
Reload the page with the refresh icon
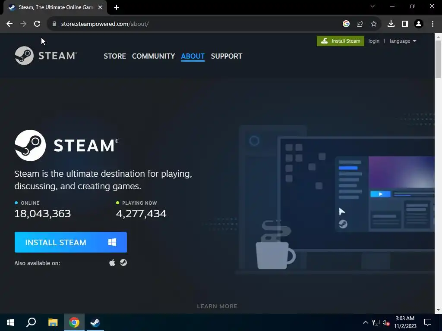pyautogui.click(x=37, y=24)
